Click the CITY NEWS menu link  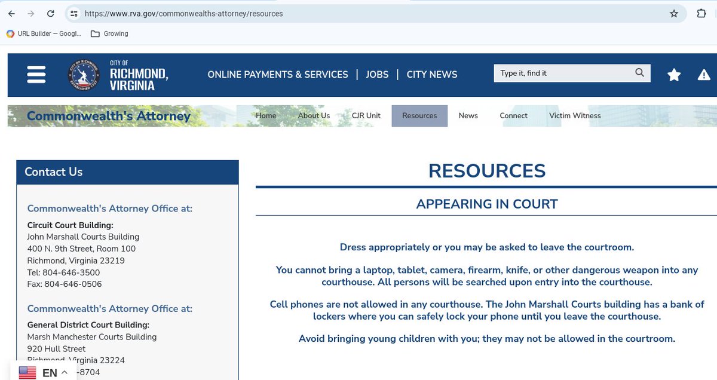point(431,74)
